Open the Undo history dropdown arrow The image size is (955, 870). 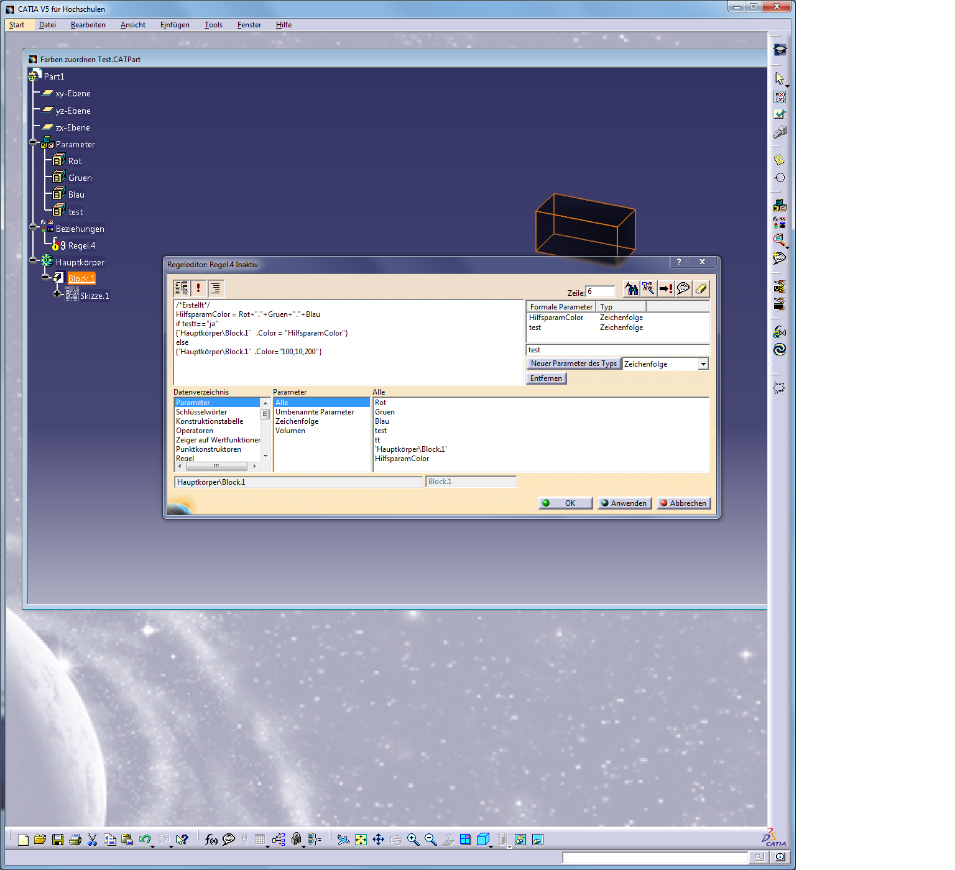click(152, 846)
